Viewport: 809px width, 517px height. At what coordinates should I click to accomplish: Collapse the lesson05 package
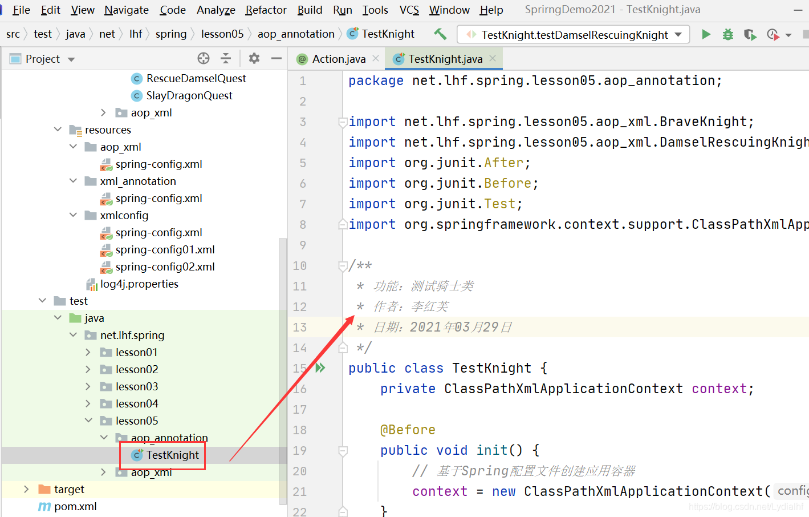[88, 420]
